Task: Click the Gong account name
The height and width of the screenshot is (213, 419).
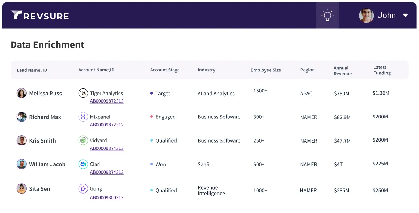Action: coord(96,189)
